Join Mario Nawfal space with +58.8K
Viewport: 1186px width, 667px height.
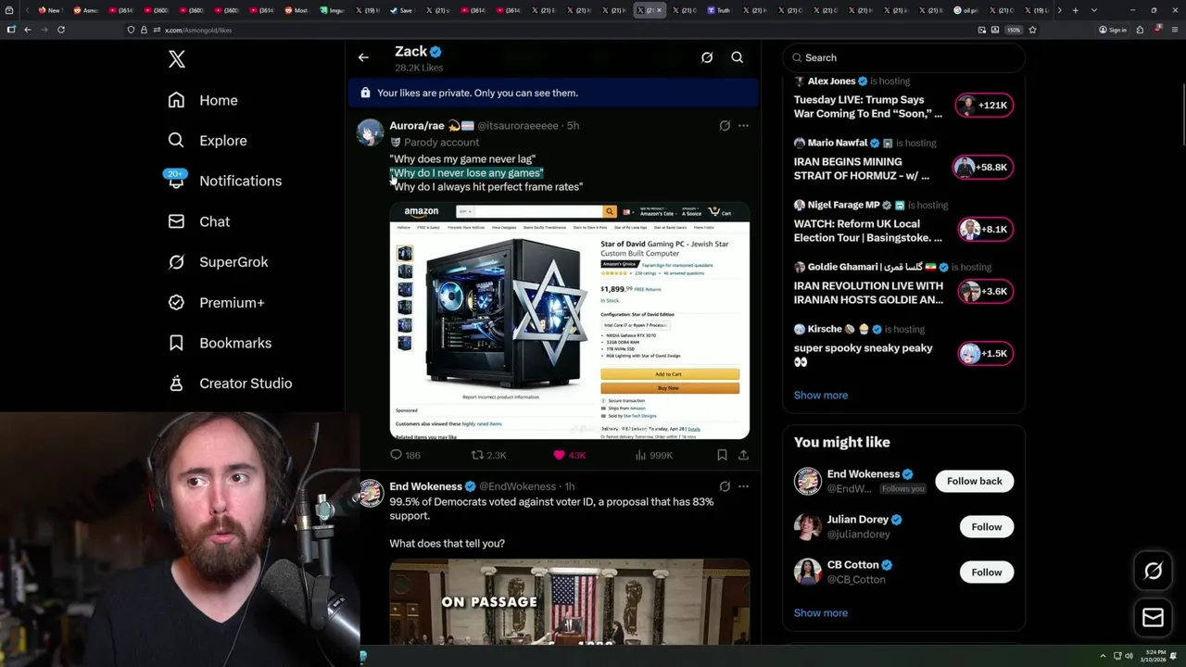pyautogui.click(x=984, y=167)
